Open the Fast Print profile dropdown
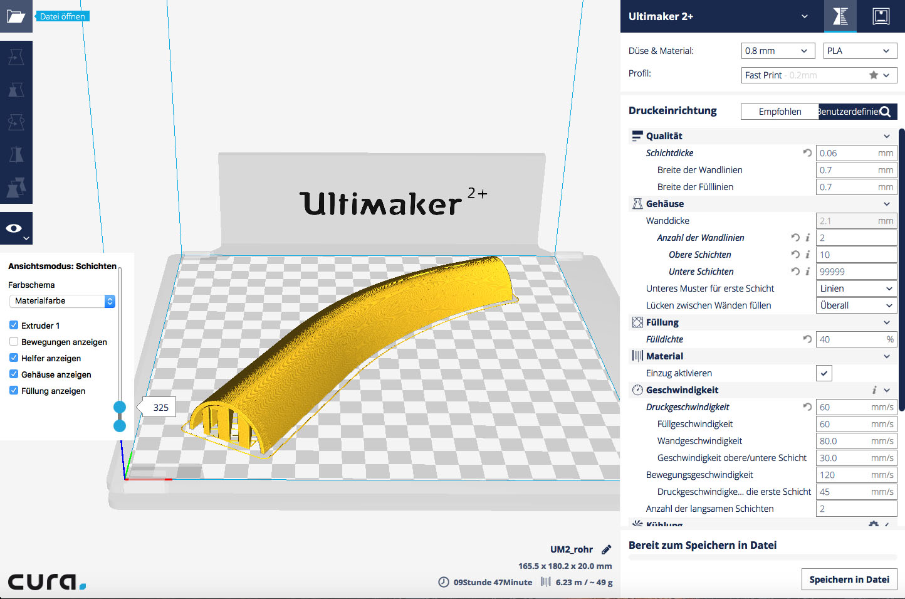The width and height of the screenshot is (905, 599). click(x=819, y=75)
